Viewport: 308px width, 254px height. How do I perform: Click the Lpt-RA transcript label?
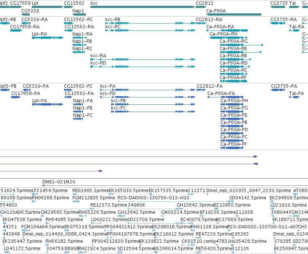[39, 34]
